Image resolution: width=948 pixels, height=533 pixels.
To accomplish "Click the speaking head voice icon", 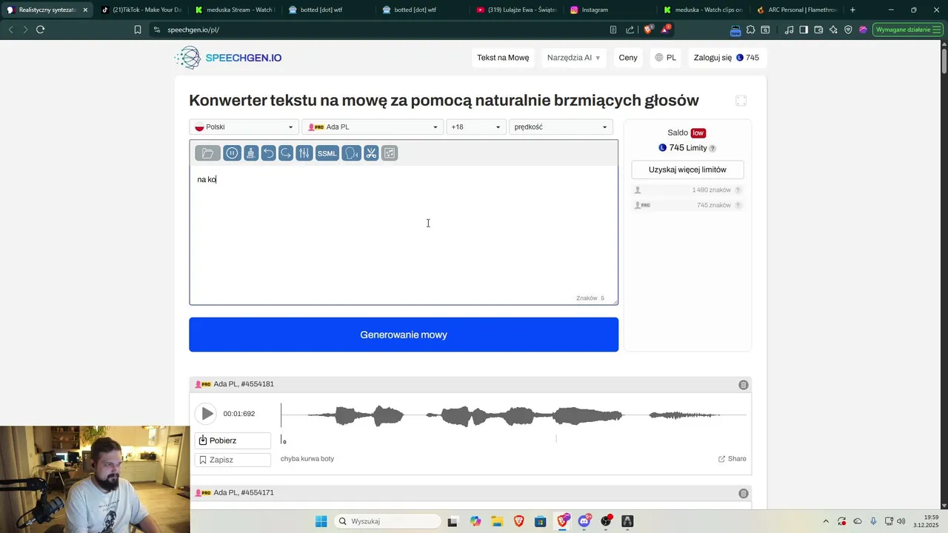I will pyautogui.click(x=352, y=153).
